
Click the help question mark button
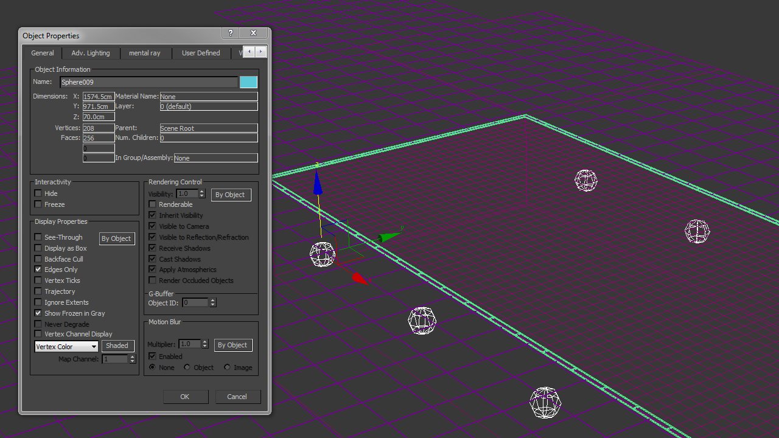pos(231,33)
